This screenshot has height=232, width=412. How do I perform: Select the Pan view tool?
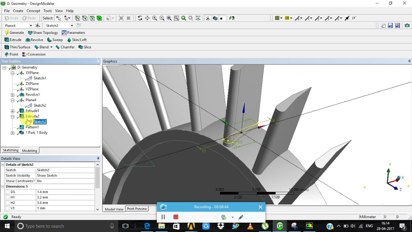click(147, 18)
